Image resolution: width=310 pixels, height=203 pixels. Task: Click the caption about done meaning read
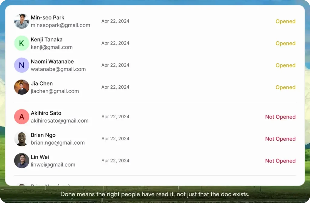coord(155,194)
